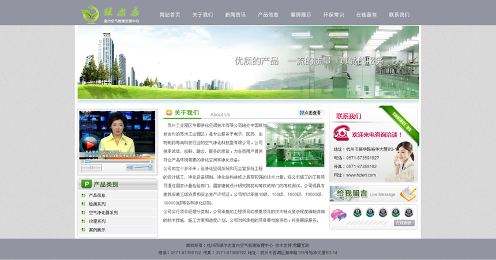Click the last customer service avatar icon

[408, 212]
